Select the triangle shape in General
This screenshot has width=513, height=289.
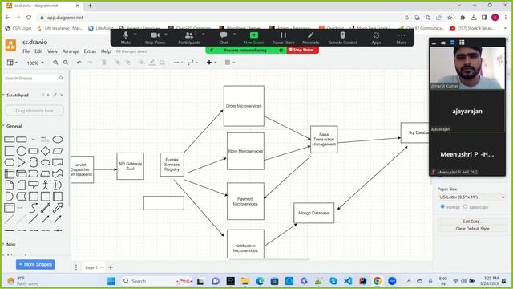(22, 162)
